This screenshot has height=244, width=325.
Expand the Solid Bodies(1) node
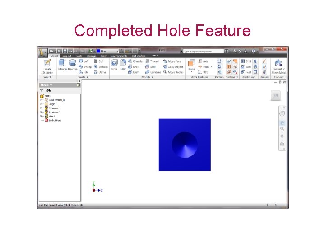point(41,100)
